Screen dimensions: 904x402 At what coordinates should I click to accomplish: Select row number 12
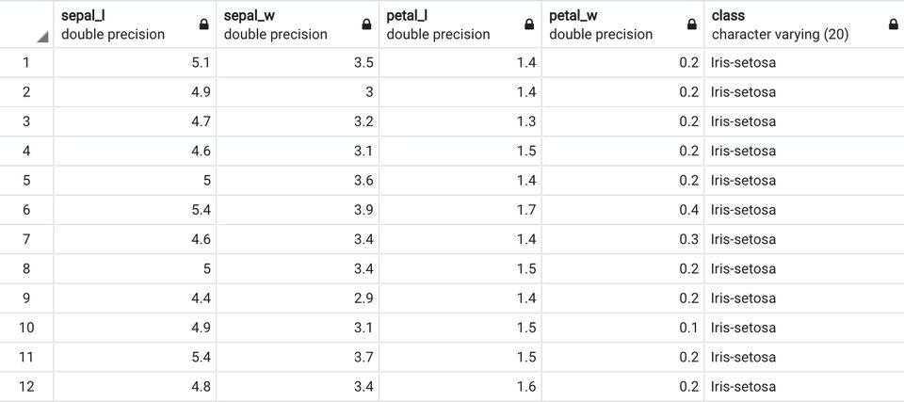26,386
